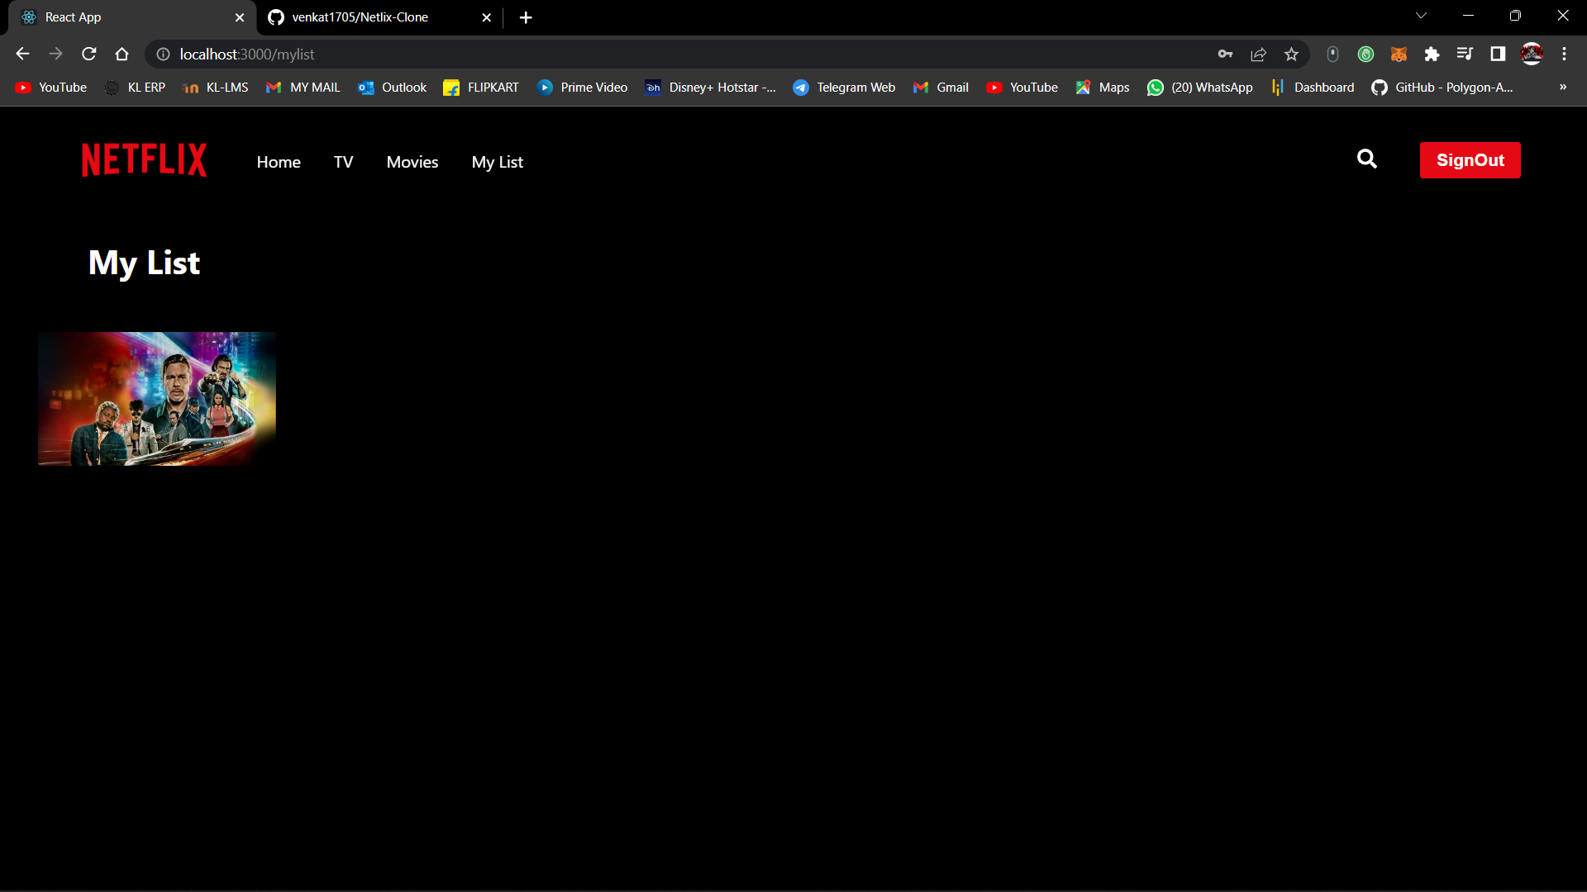Open Maps bookmark
This screenshot has height=892, width=1587.
[1103, 88]
